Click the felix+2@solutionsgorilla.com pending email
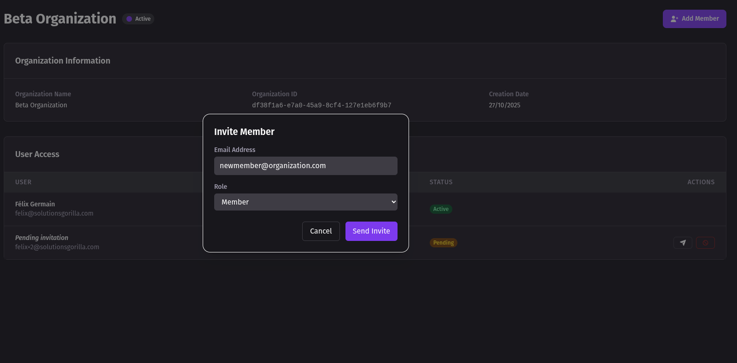 point(57,247)
